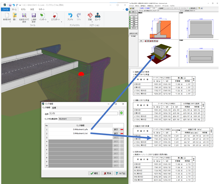Click red minus button for Abutment1.txt row
219x184 pixels.
[x=122, y=133]
